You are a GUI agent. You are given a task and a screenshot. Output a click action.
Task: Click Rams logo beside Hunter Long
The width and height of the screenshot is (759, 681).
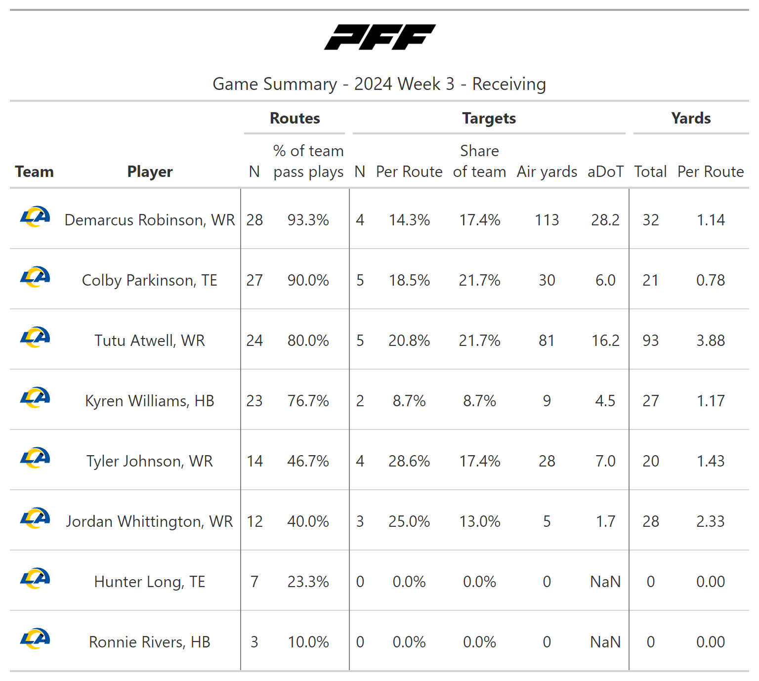click(35, 579)
